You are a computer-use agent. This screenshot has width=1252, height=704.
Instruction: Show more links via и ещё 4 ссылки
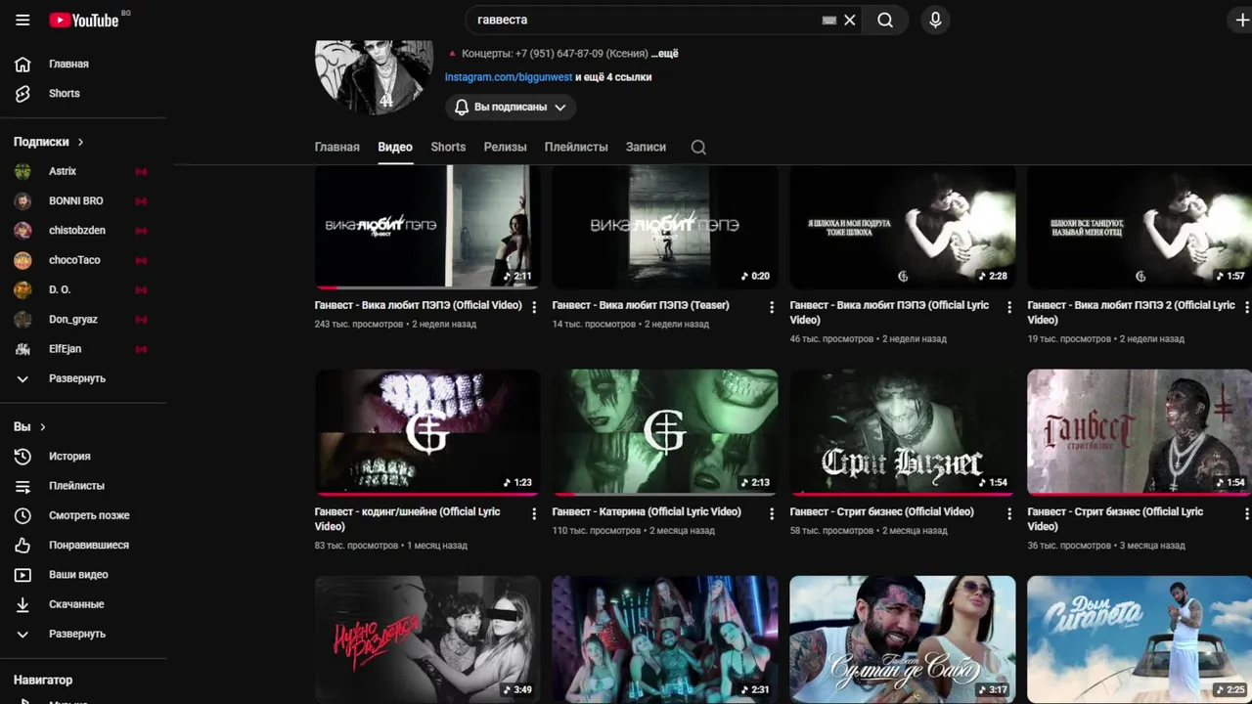pos(613,77)
